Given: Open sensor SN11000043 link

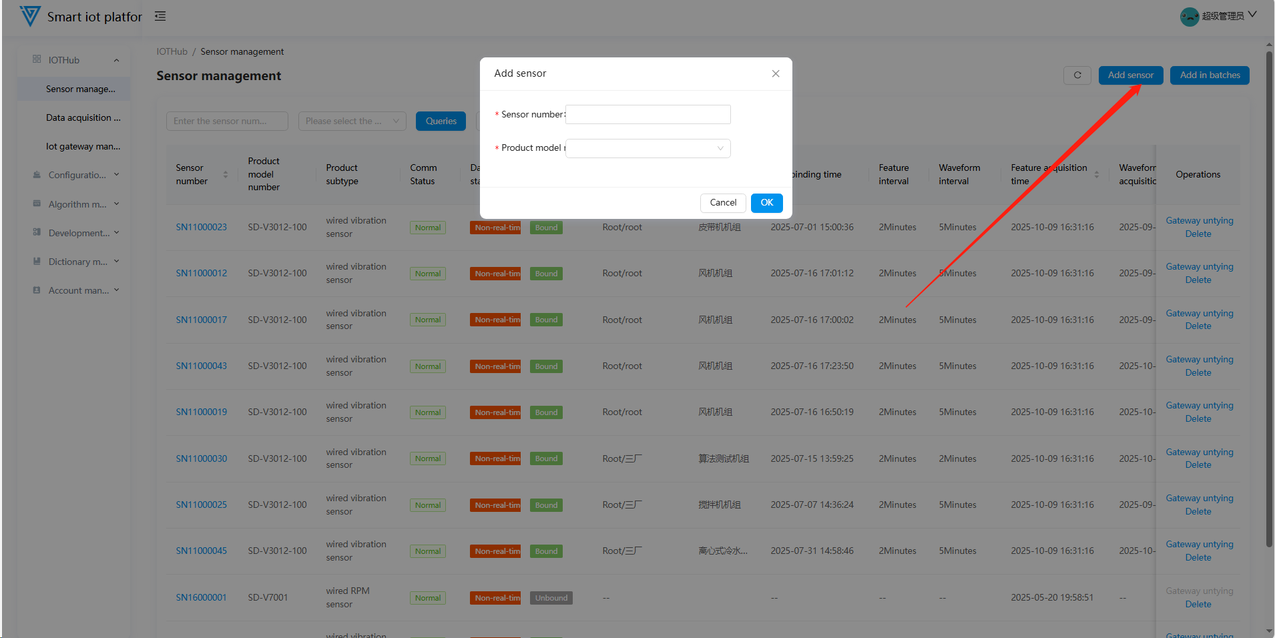Looking at the screenshot, I should 201,366.
